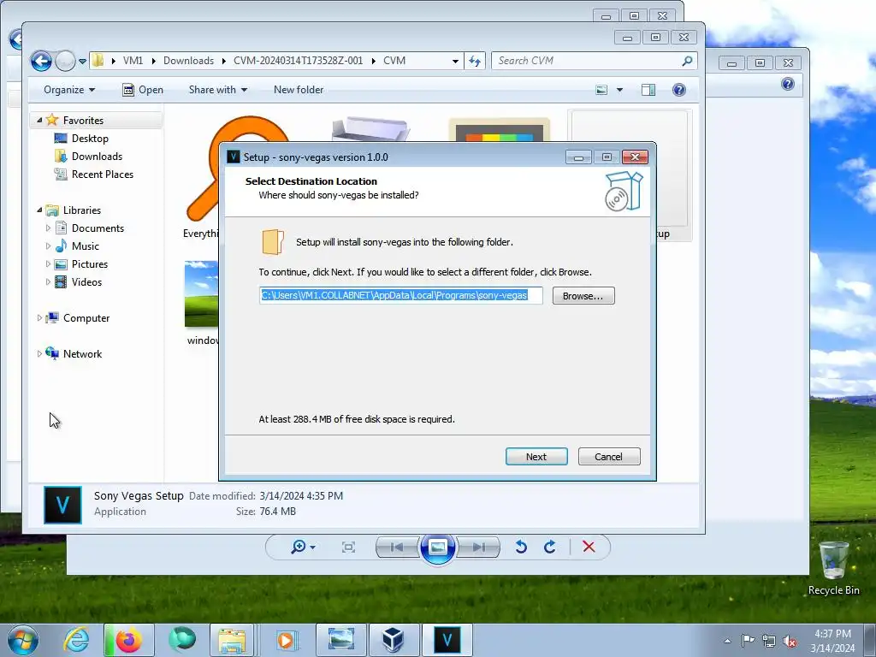Expand the Pictures library
The image size is (876, 657).
[x=48, y=263]
